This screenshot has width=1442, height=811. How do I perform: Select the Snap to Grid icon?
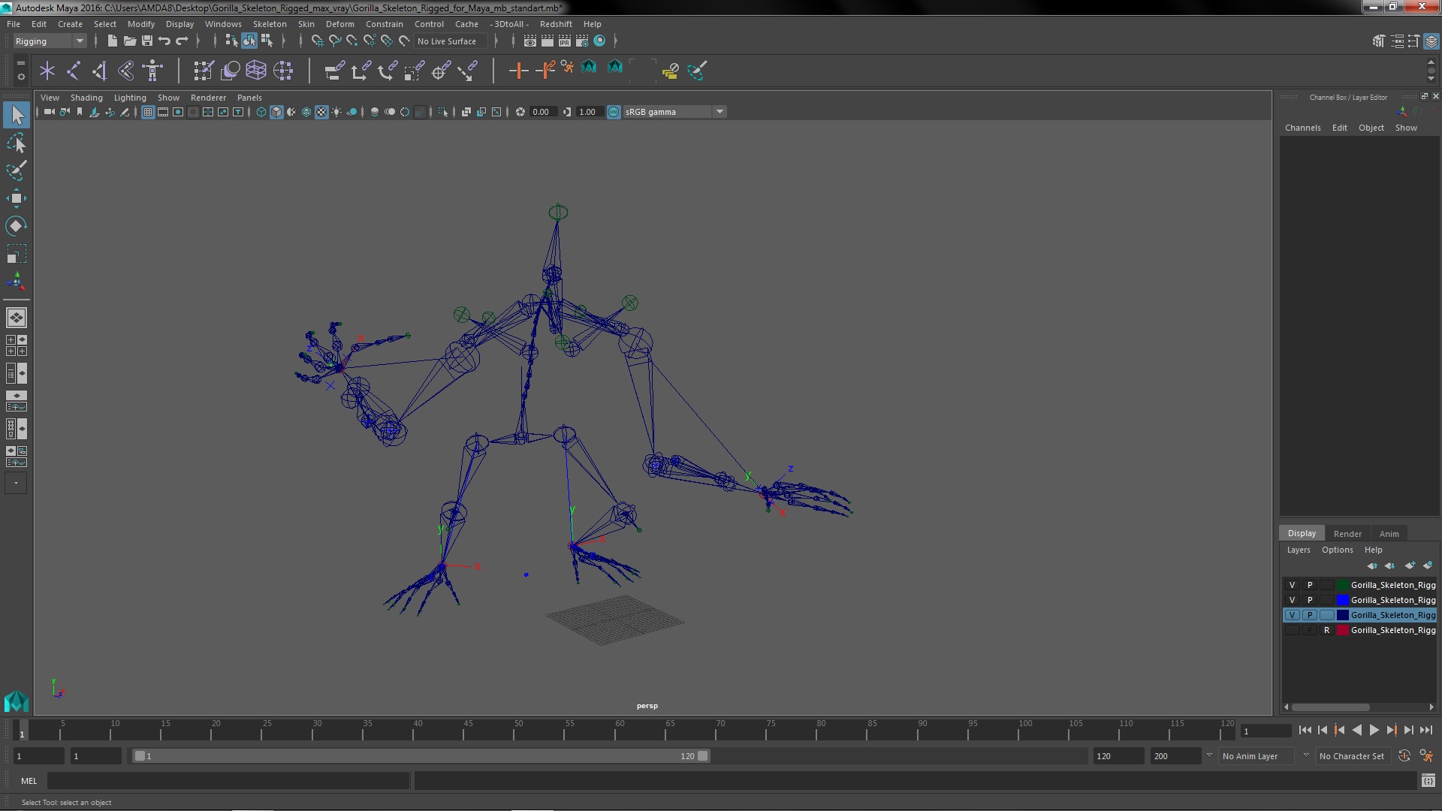click(x=317, y=41)
